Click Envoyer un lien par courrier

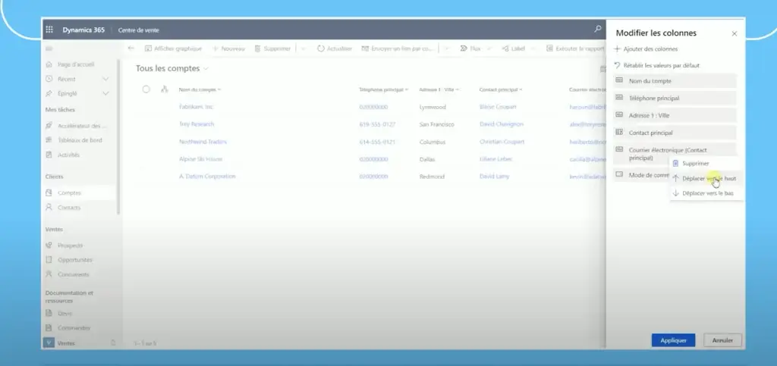(398, 48)
